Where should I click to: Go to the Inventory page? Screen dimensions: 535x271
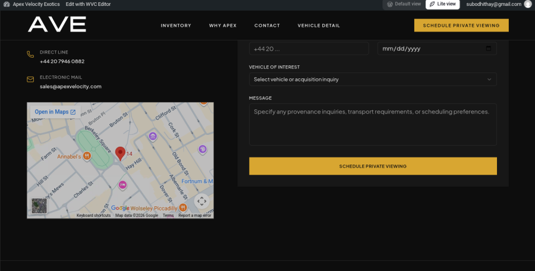tap(176, 26)
